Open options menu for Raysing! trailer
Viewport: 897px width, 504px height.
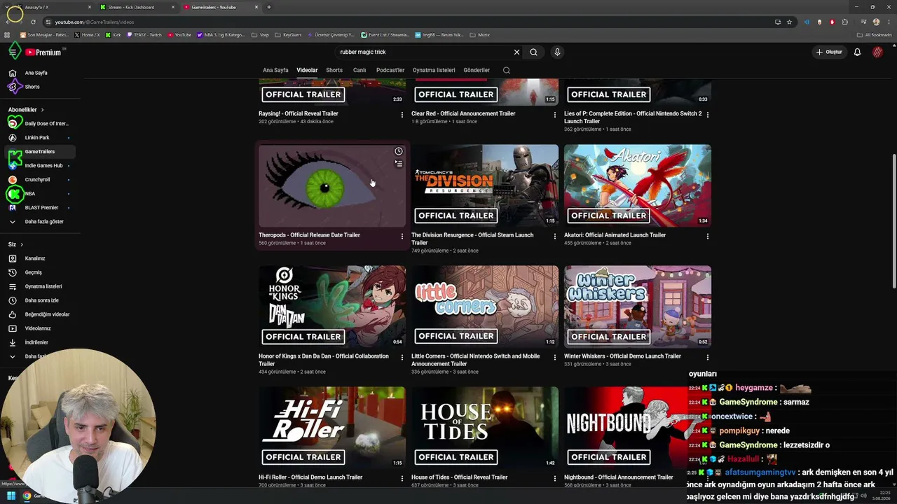tap(402, 114)
